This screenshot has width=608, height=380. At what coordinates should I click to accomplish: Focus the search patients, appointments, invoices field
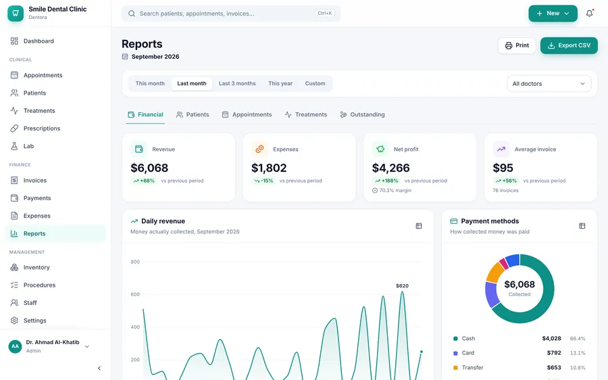point(231,14)
